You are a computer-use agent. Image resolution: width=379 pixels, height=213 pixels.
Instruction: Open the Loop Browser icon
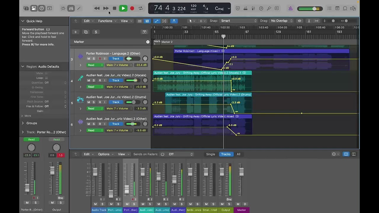tap(345, 8)
